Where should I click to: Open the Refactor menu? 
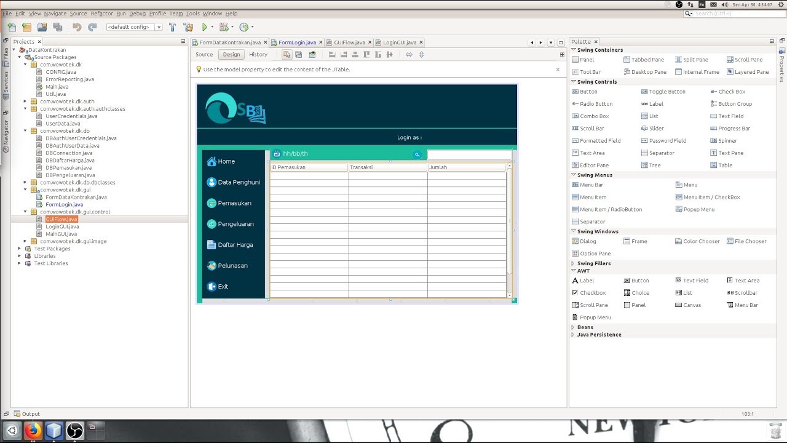click(x=101, y=14)
